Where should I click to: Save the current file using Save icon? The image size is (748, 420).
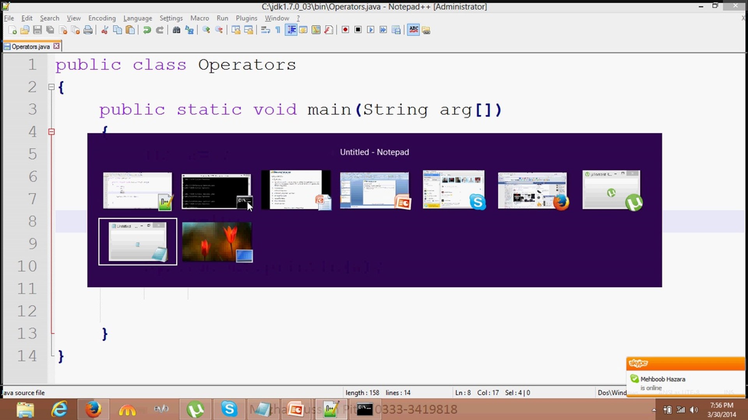click(38, 30)
